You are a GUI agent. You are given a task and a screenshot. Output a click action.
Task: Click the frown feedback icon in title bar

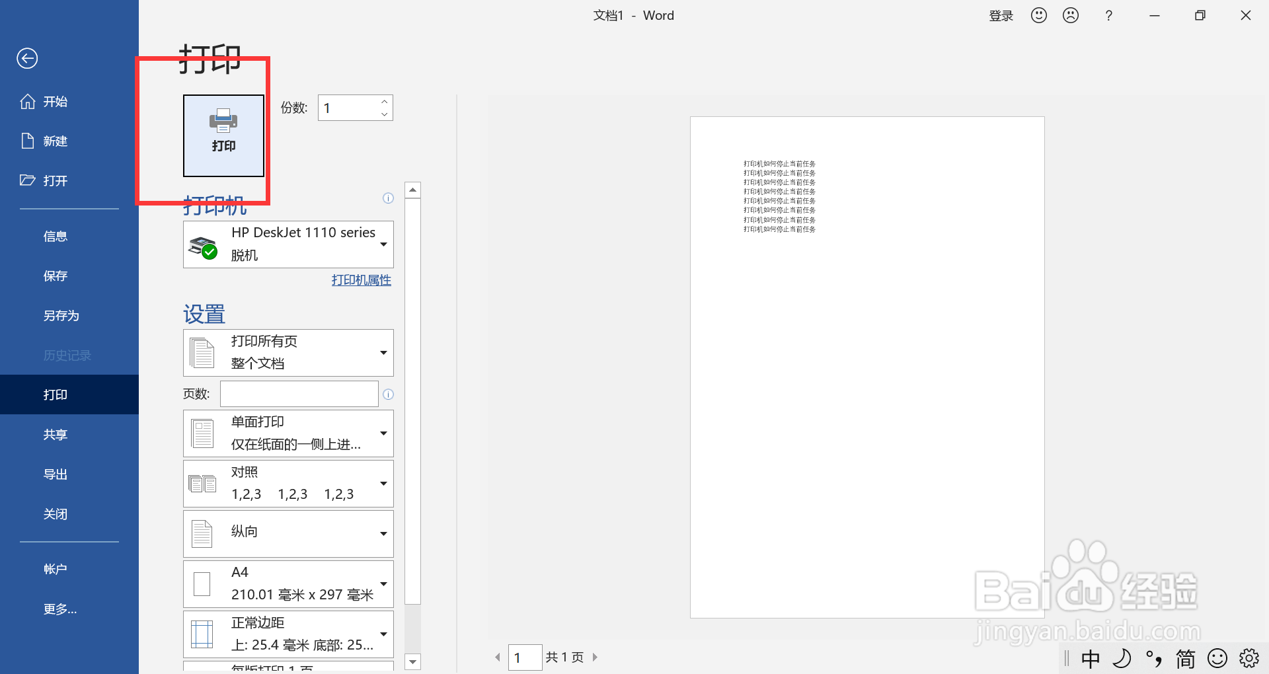1071,15
